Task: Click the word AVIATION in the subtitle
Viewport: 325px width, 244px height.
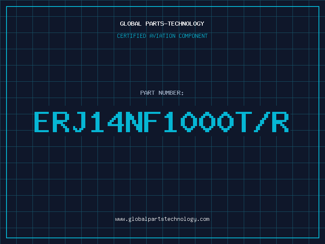Action: coord(162,36)
